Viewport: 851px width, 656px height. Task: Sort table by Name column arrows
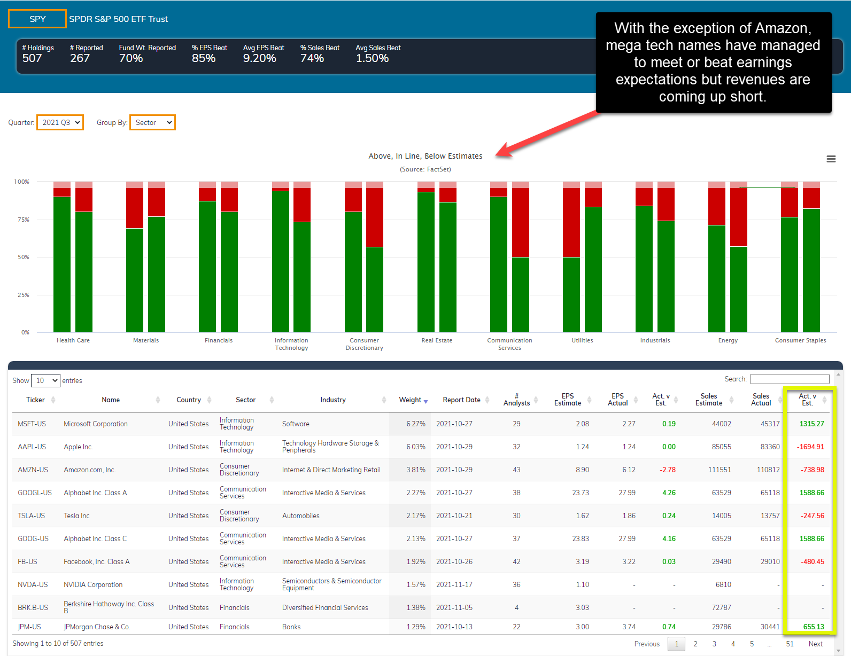tap(158, 400)
